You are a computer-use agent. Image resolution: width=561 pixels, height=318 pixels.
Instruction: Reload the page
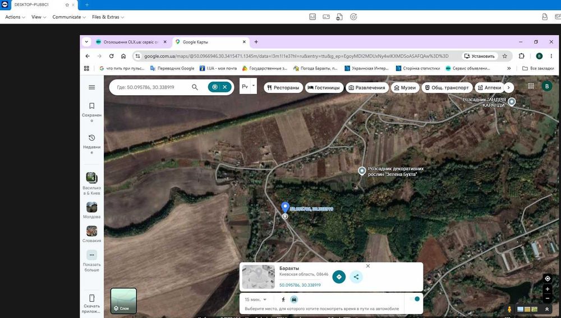pos(111,56)
